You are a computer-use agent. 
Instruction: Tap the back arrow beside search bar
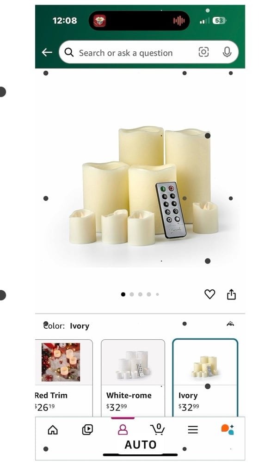coord(47,52)
